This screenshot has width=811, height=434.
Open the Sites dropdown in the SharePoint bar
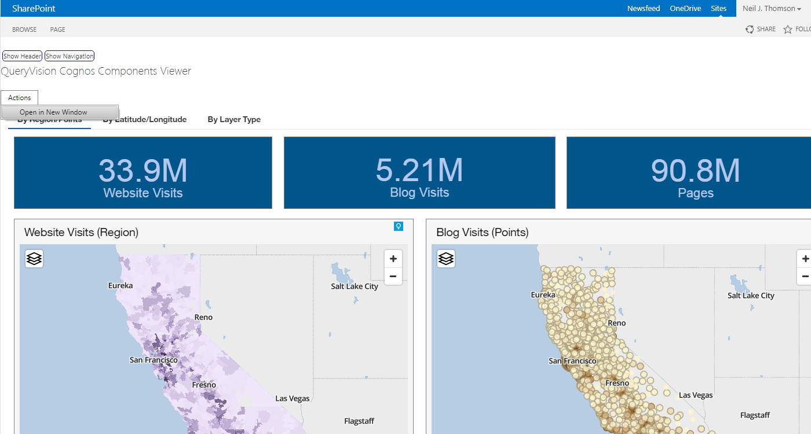tap(719, 8)
